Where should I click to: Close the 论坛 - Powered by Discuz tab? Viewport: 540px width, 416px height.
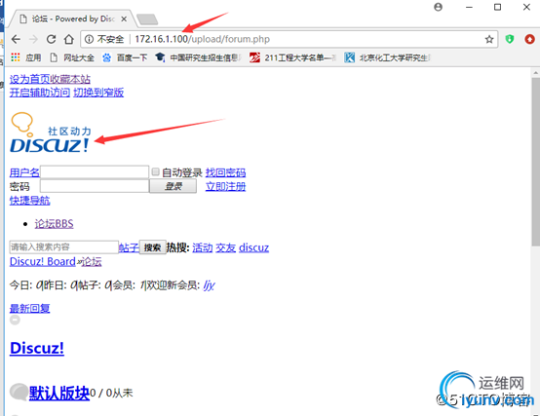(x=124, y=19)
